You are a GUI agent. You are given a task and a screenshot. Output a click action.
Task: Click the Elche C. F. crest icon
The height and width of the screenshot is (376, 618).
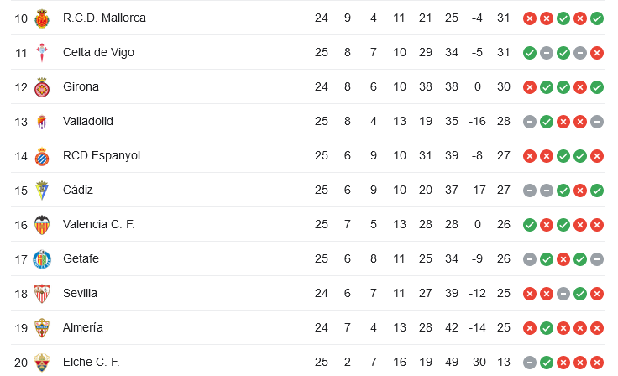(x=42, y=363)
